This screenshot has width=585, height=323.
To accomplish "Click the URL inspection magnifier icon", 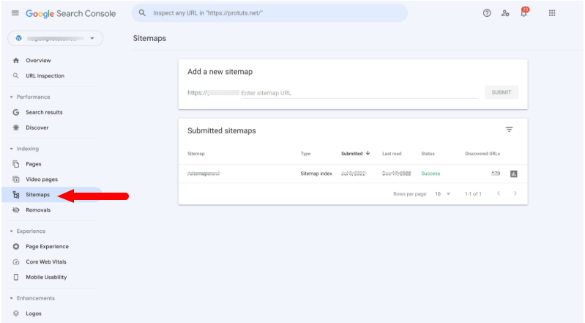I will click(x=15, y=75).
